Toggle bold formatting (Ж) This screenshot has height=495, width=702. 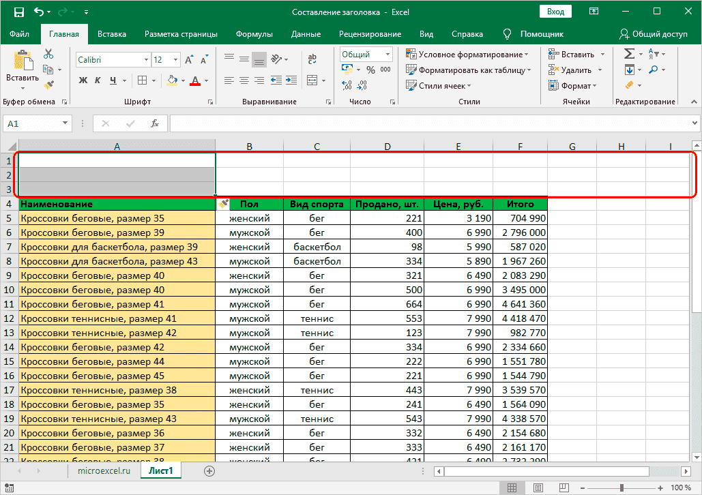pyautogui.click(x=83, y=80)
